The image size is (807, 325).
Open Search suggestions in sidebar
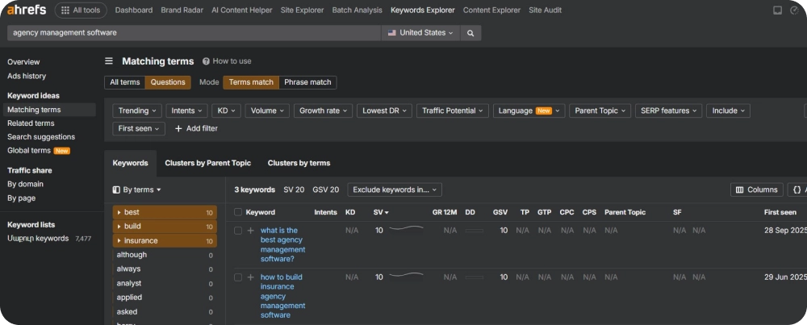coord(41,137)
